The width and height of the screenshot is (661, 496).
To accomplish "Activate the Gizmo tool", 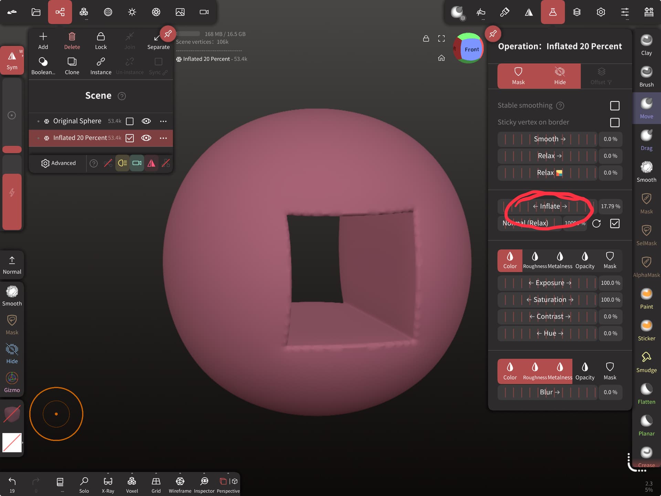I will (12, 383).
